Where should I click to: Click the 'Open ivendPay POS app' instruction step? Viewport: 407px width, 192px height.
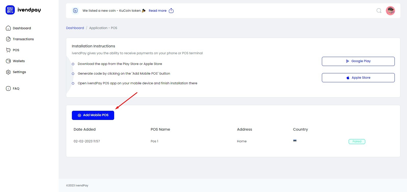(137, 83)
